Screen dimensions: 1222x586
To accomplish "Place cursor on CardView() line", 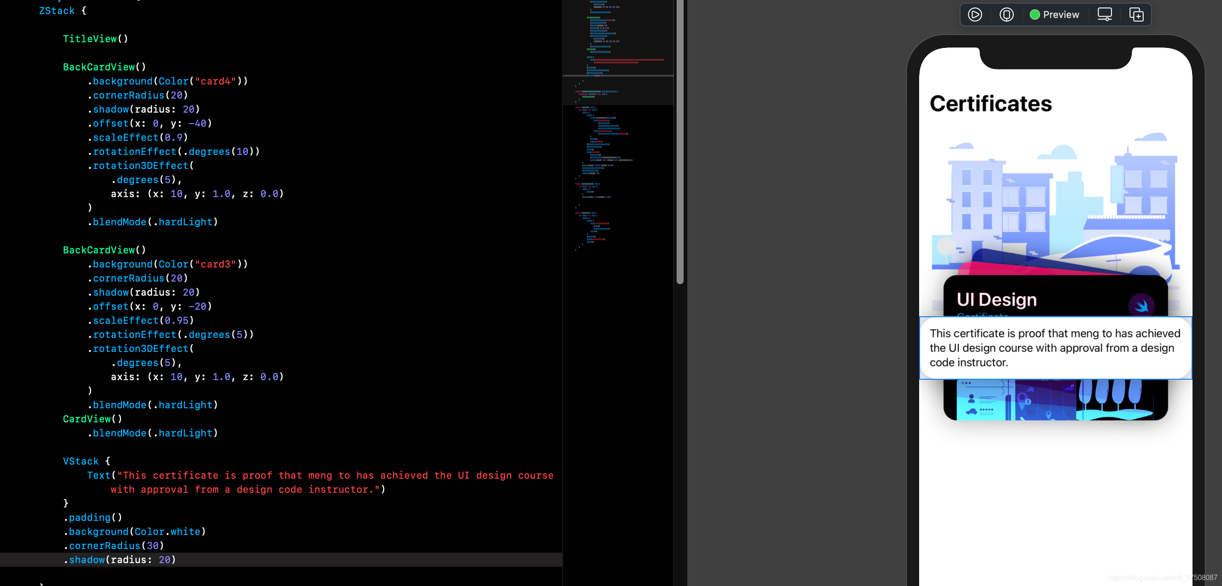I will [x=92, y=419].
